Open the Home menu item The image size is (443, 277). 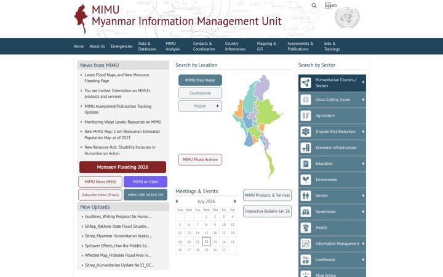78,46
